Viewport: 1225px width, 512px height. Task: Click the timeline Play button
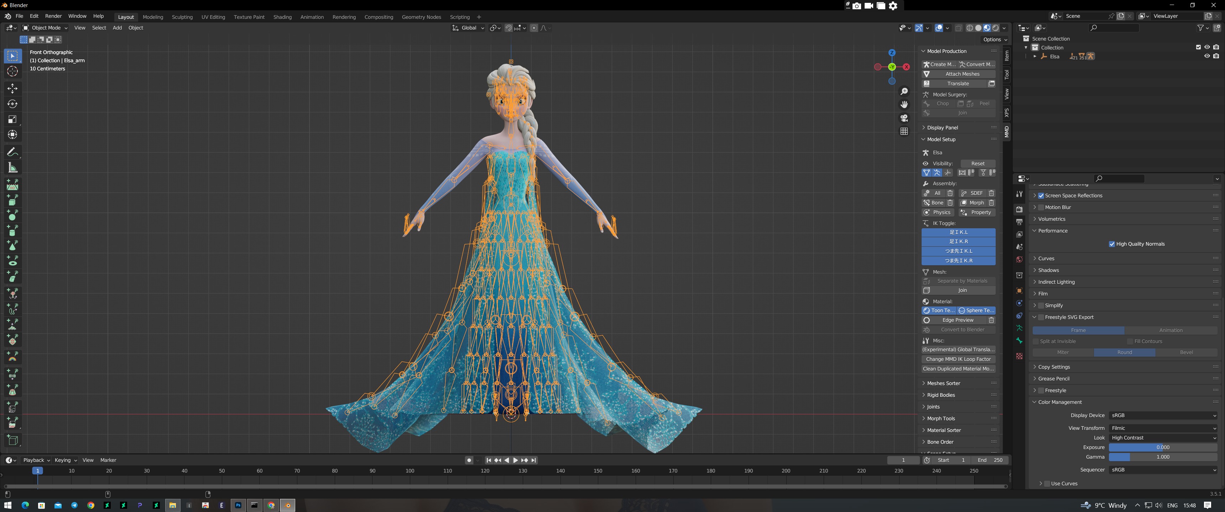[516, 460]
